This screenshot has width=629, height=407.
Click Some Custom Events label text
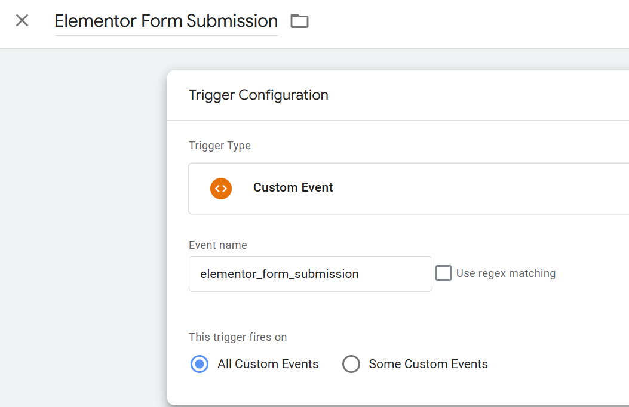(428, 363)
